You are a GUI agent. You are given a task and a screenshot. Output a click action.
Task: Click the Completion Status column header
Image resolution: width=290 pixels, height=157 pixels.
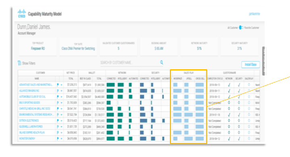pyautogui.click(x=215, y=78)
